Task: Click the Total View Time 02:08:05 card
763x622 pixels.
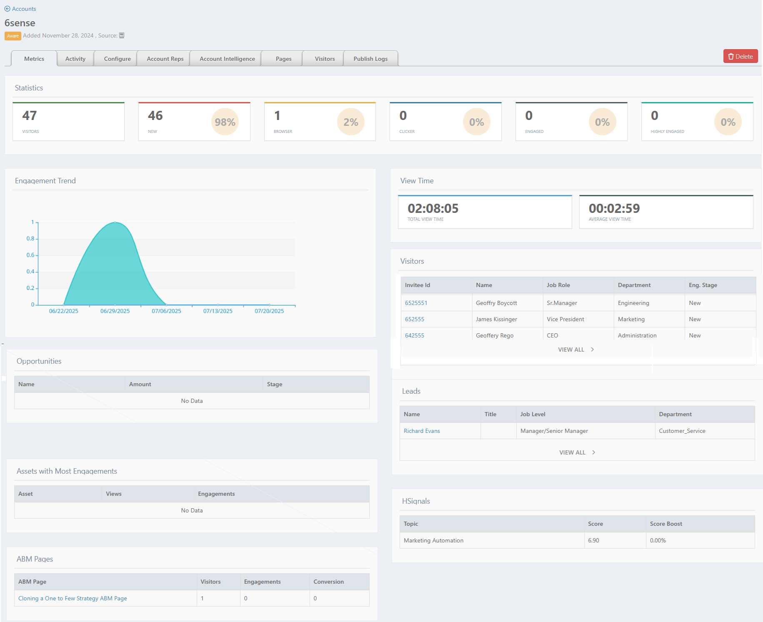Action: coord(485,212)
